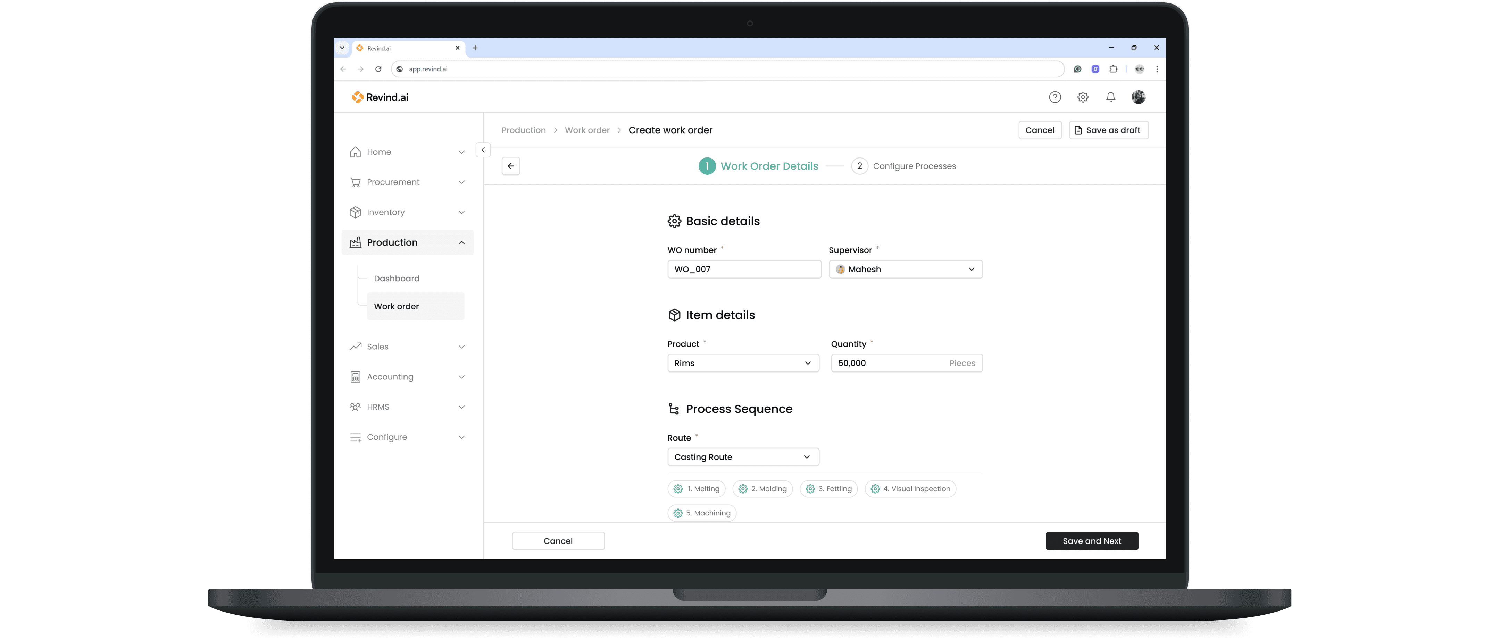Click Save as draft button

click(x=1108, y=130)
